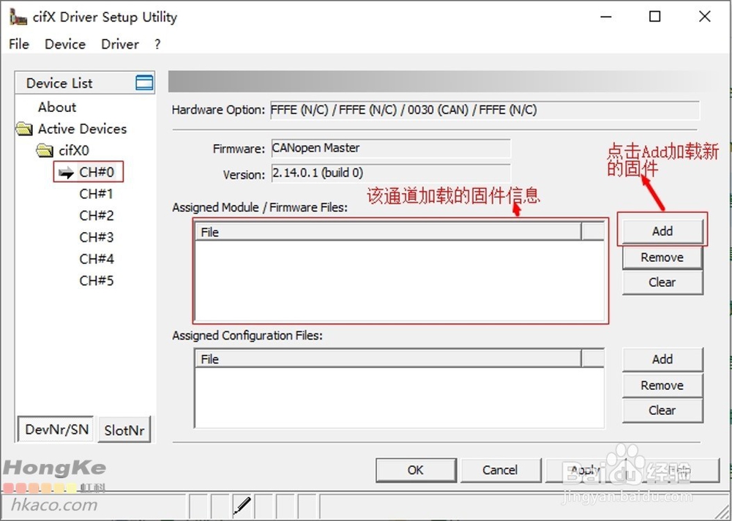Open the Device menu
The width and height of the screenshot is (732, 521).
65,44
